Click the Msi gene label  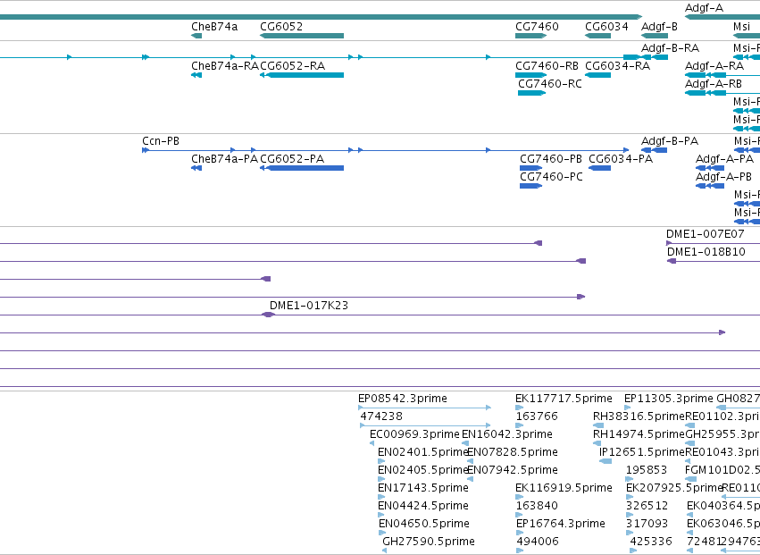(741, 27)
